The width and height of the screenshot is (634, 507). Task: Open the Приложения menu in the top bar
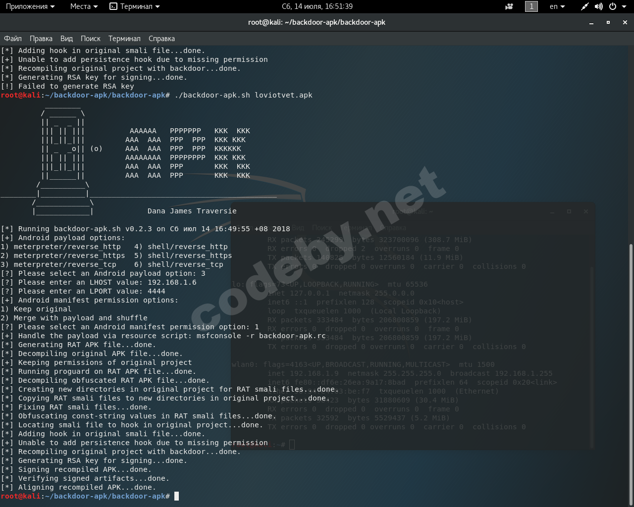(x=30, y=6)
